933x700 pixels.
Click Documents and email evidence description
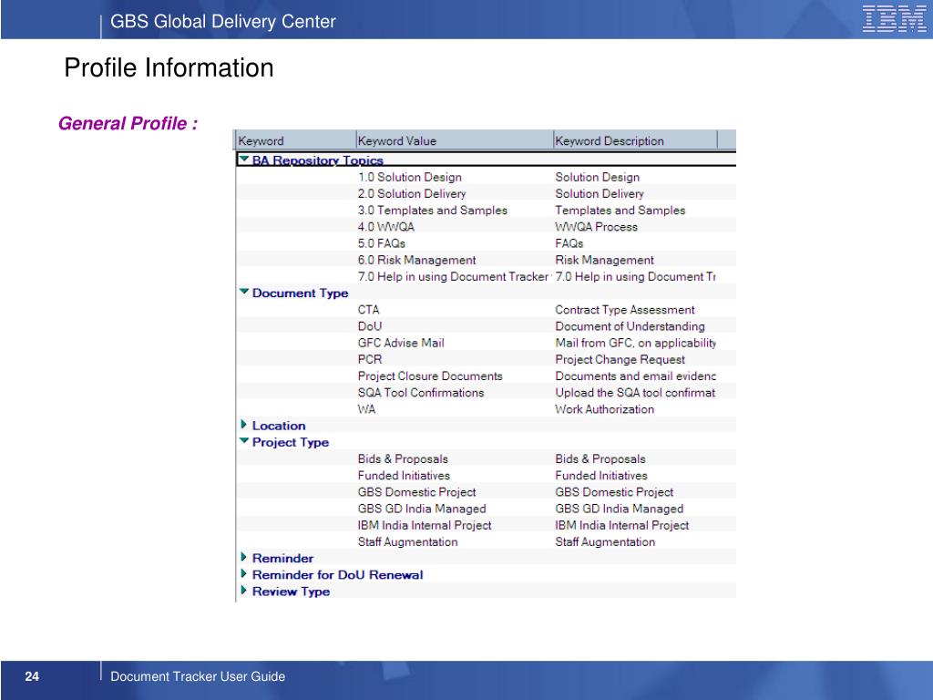635,376
